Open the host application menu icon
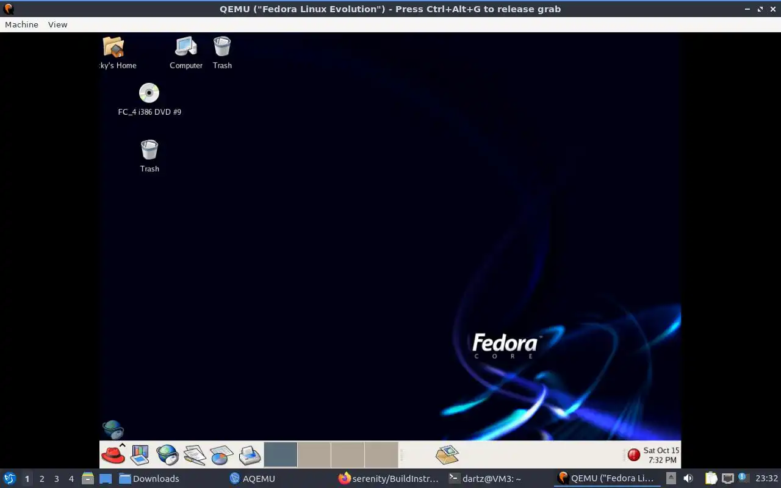Screen dimensions: 781x488 pyautogui.click(x=10, y=478)
